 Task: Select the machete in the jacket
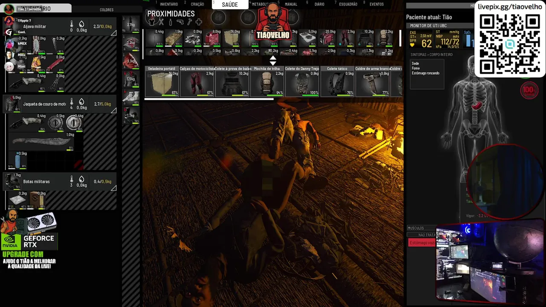point(42,142)
